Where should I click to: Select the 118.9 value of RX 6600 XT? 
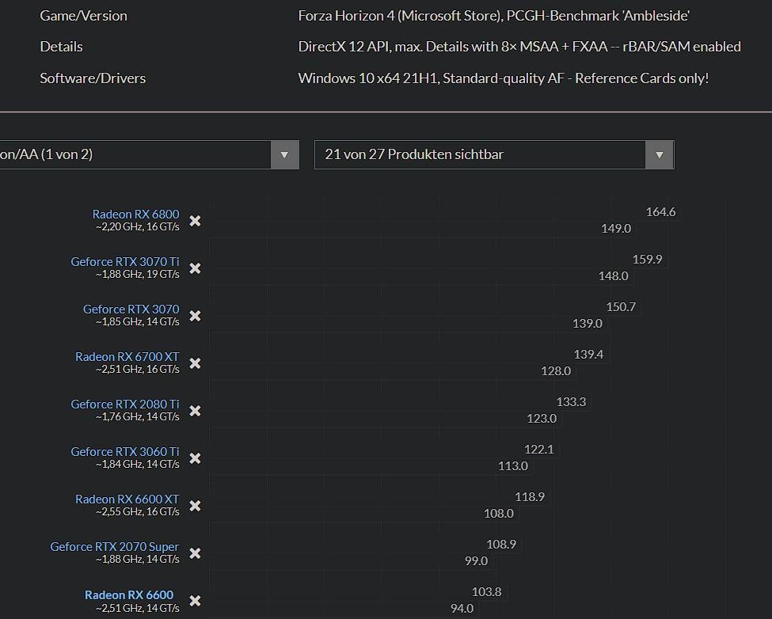point(530,497)
